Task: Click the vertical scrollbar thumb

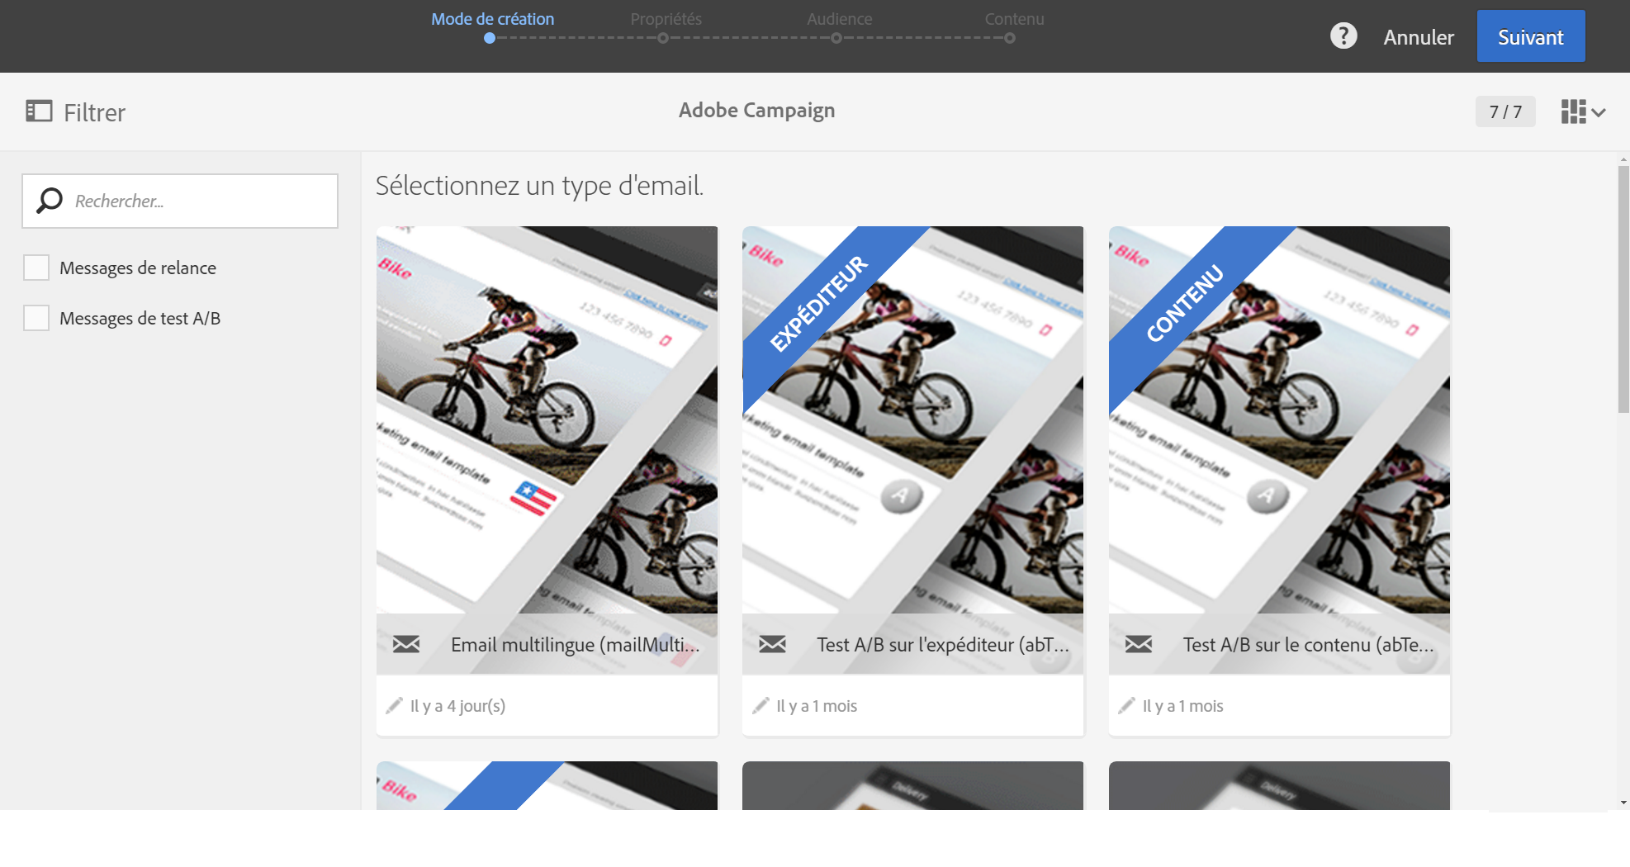Action: (x=1623, y=289)
